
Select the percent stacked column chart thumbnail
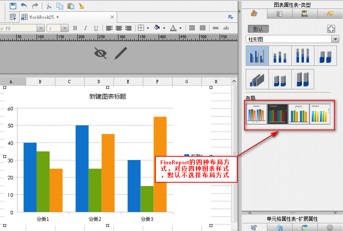(x=303, y=56)
